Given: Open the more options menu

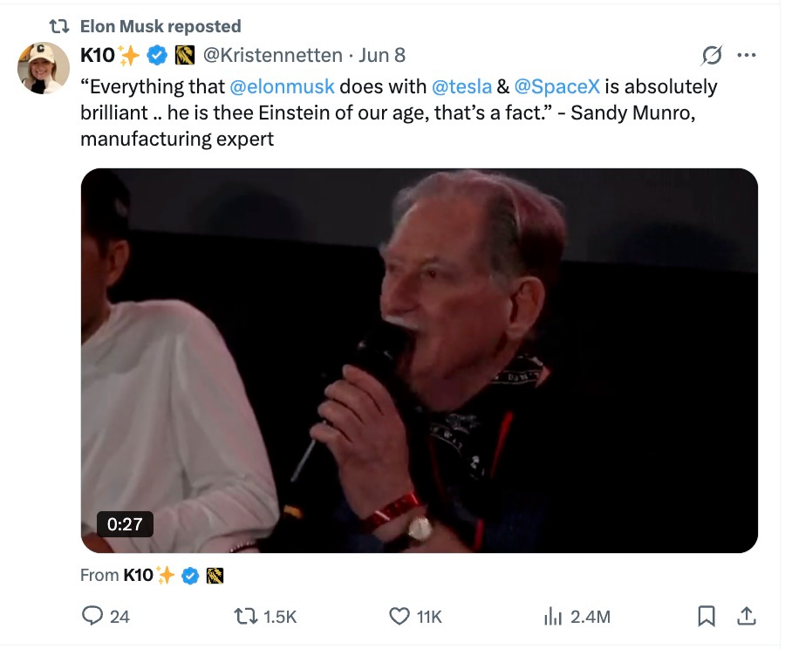Looking at the screenshot, I should tap(747, 55).
